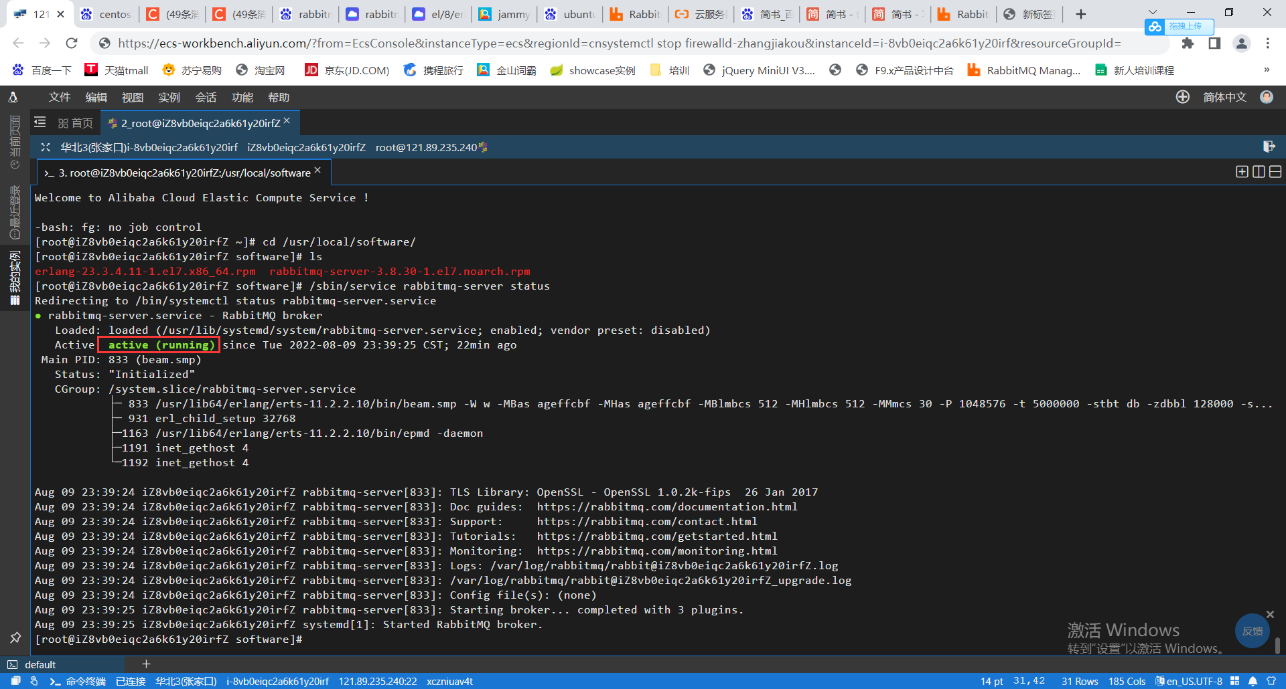Viewport: 1286px width, 689px height.
Task: Dismiss the feedback bubble with X
Action: pos(1270,614)
